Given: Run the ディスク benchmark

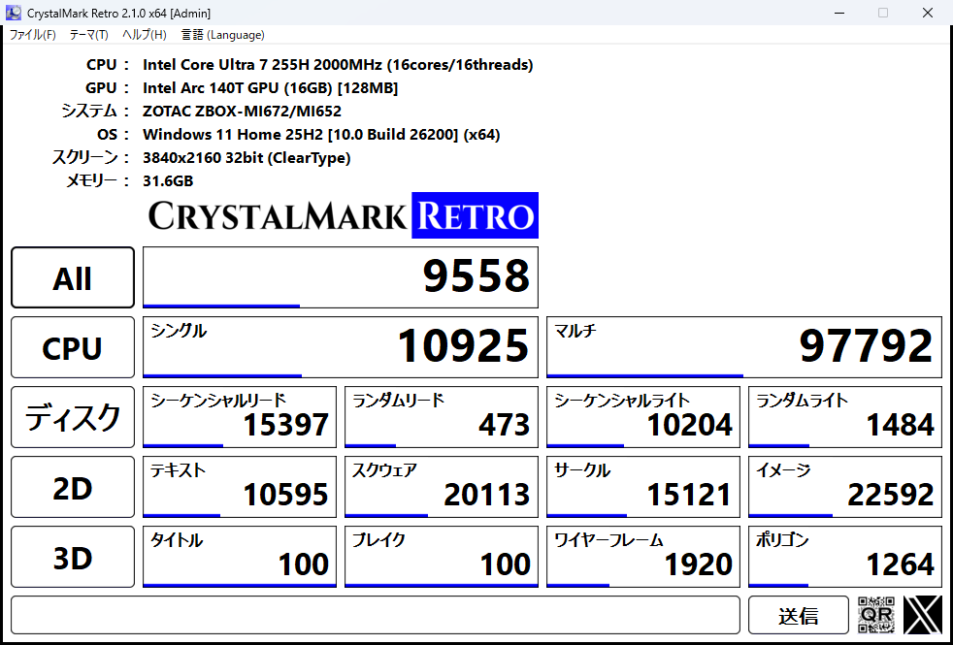Looking at the screenshot, I should coord(73,417).
